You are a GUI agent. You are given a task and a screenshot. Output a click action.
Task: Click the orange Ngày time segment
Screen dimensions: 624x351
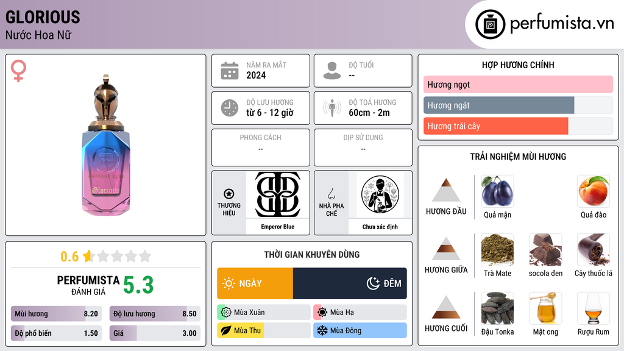(255, 283)
